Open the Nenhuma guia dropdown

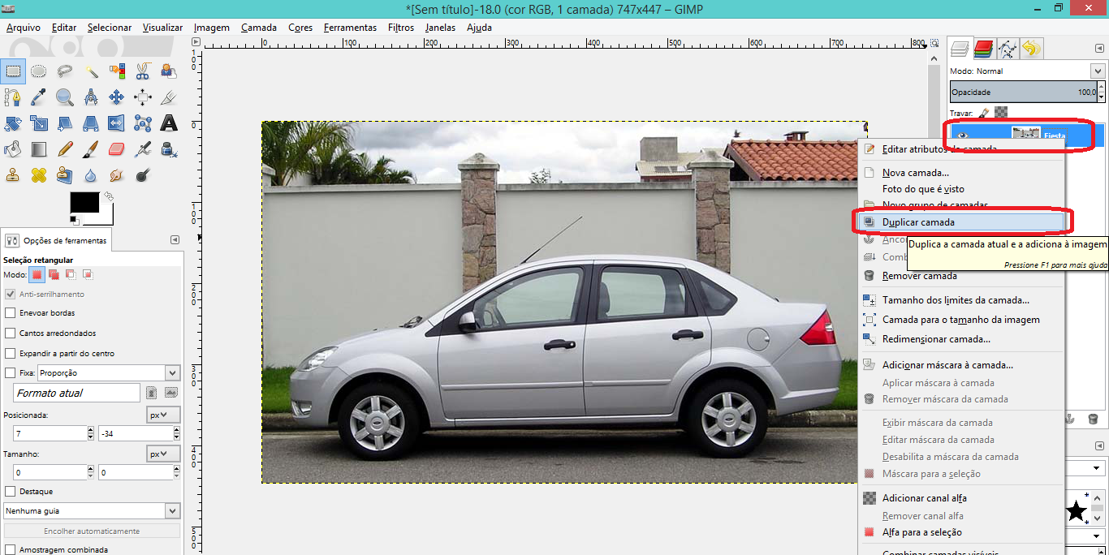coord(172,511)
